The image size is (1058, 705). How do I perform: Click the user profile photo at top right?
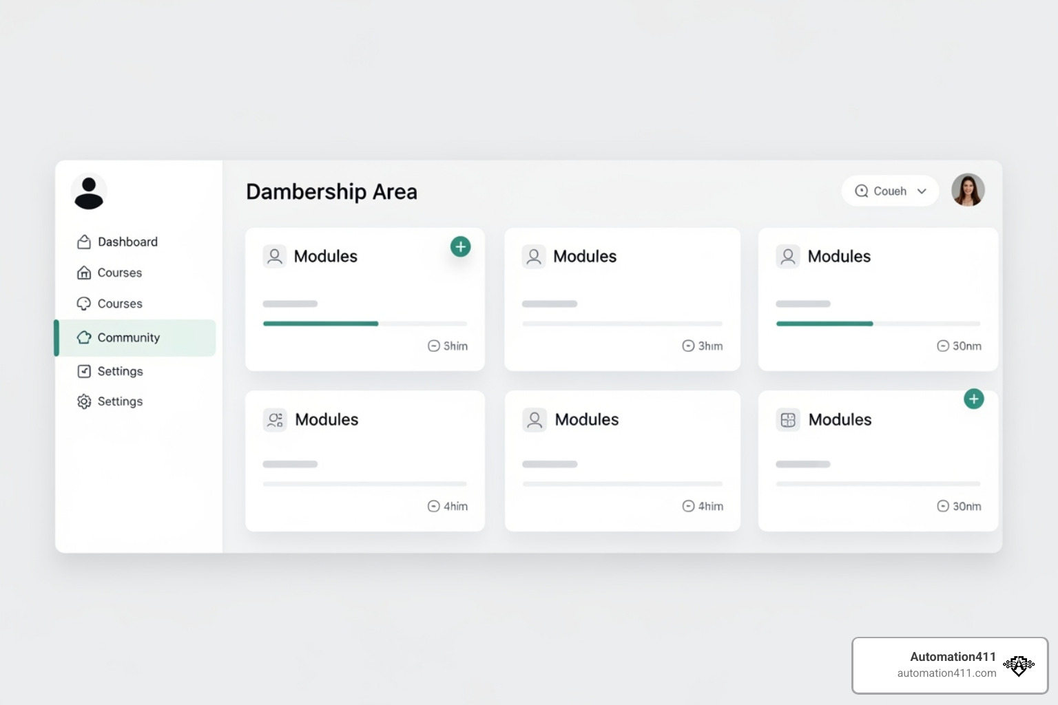coord(967,190)
